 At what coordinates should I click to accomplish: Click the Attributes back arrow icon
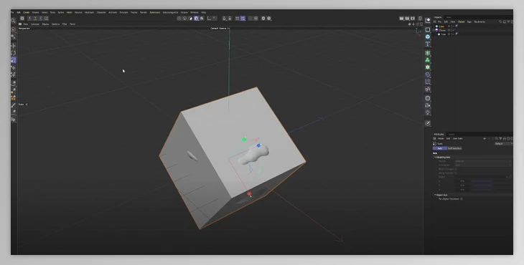(x=485, y=139)
